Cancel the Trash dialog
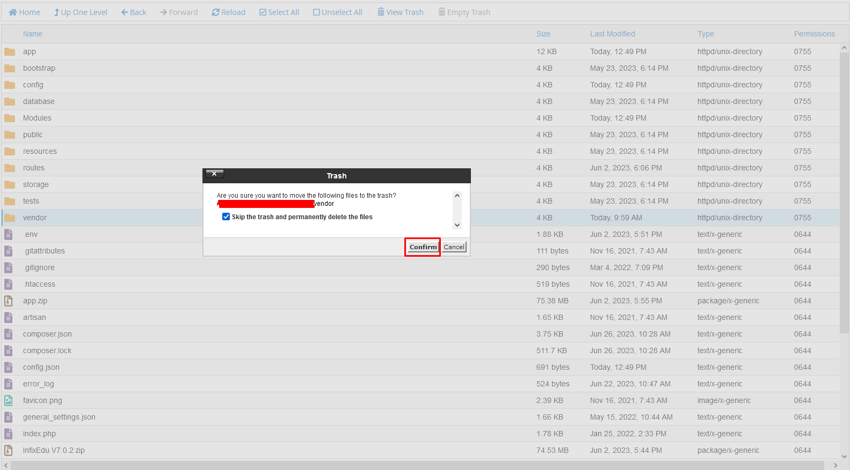The height and width of the screenshot is (470, 850). 454,247
